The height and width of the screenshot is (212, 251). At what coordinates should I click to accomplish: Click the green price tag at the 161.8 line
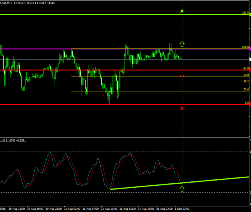coord(249,15)
